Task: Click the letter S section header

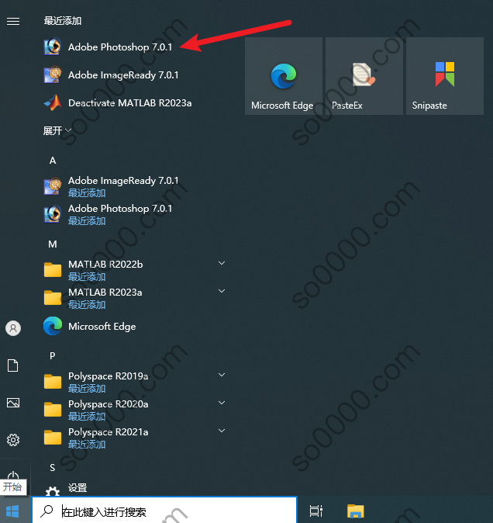Action: pyautogui.click(x=52, y=468)
